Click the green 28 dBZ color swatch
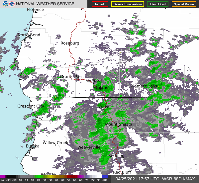The image size is (199, 183). coord(39,176)
